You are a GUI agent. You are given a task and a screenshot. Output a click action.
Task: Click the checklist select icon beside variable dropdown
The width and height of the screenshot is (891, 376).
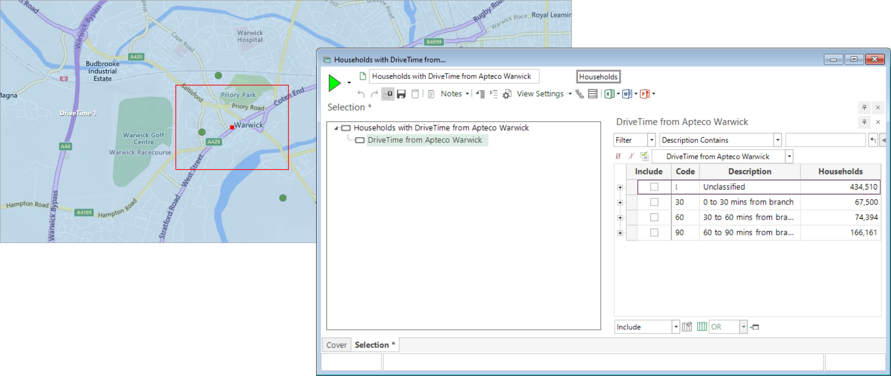(645, 156)
